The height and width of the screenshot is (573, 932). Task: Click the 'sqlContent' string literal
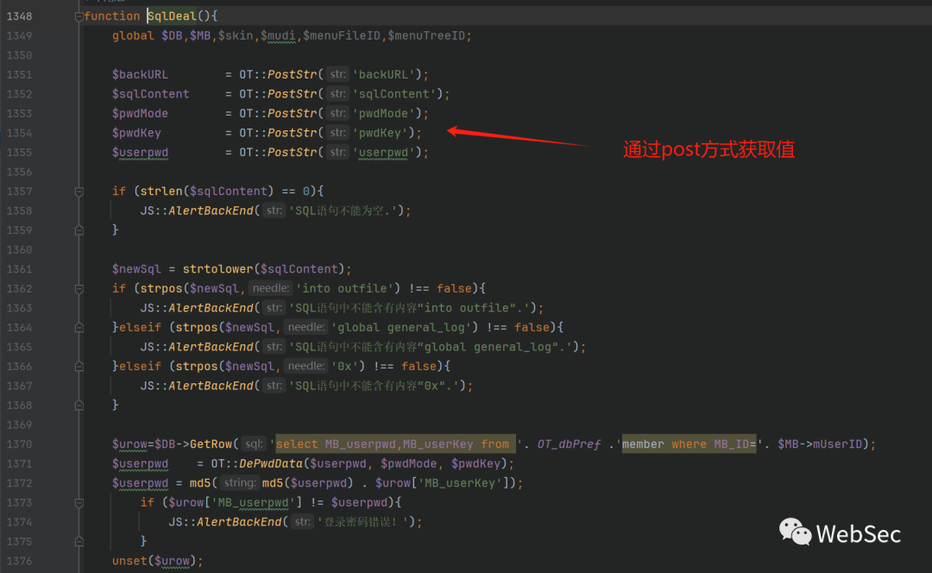tap(394, 94)
